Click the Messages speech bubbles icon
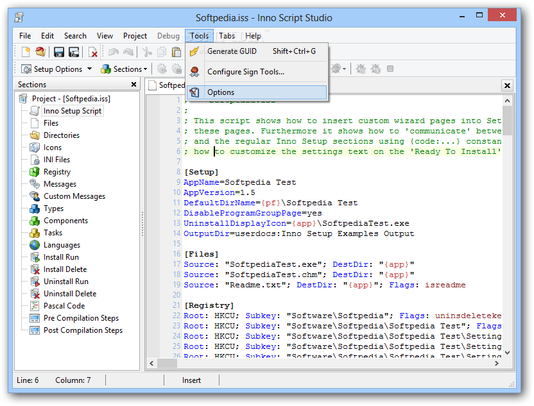The width and height of the screenshot is (534, 406). (35, 184)
